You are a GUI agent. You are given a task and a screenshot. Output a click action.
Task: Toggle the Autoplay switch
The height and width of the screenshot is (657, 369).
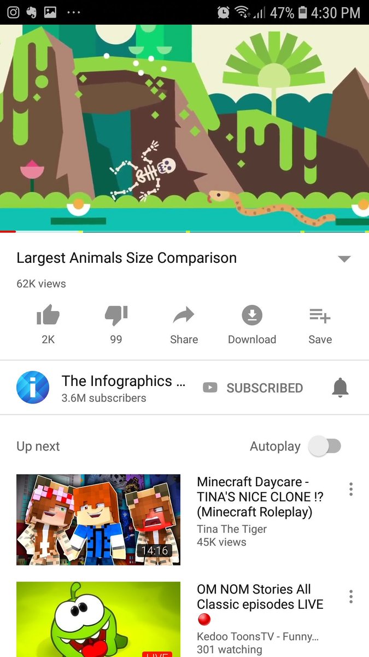point(325,446)
